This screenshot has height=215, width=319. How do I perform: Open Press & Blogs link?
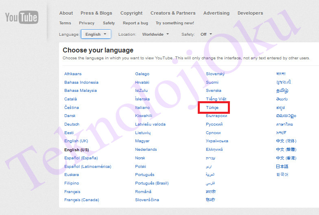click(96, 13)
